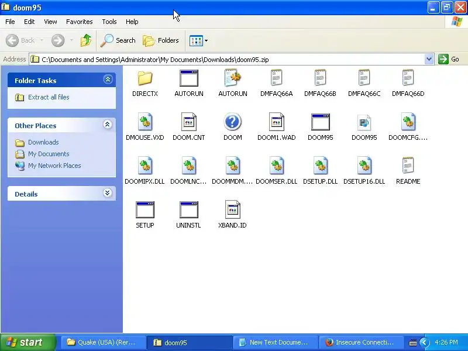Open My Network Places link
468x351 pixels.
tap(54, 166)
